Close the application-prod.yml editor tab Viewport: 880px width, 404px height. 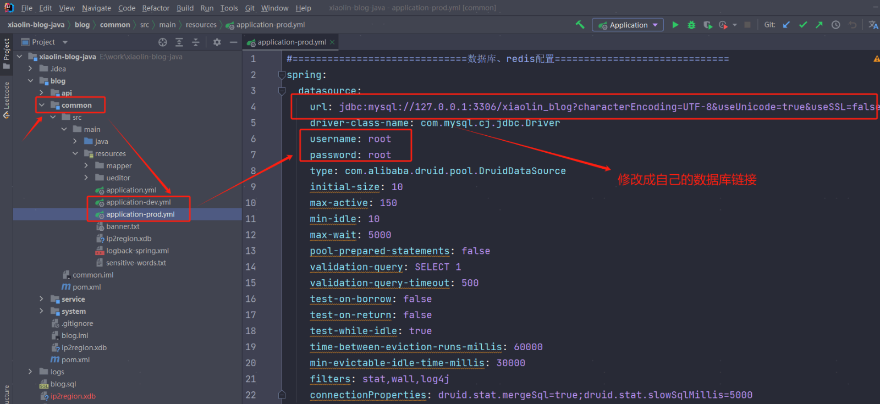(332, 42)
